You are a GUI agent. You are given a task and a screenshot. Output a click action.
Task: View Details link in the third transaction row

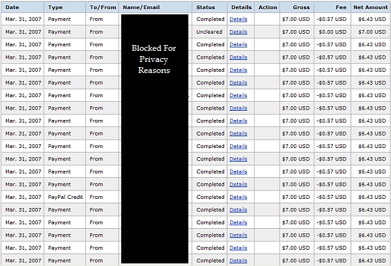pyautogui.click(x=239, y=45)
